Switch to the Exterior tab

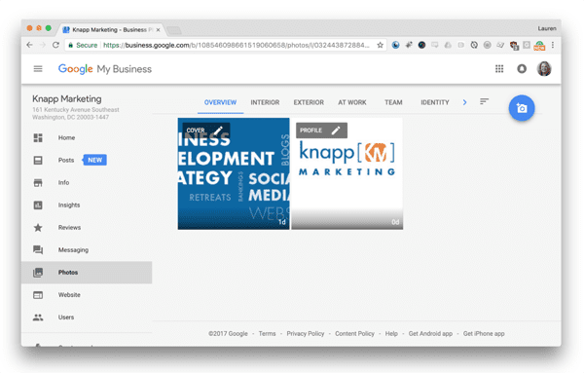pyautogui.click(x=309, y=102)
